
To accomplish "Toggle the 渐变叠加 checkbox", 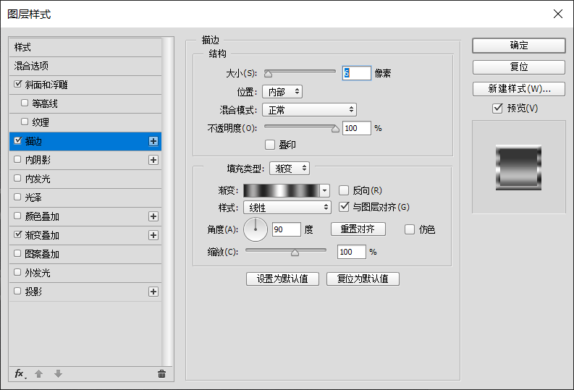I will point(17,234).
